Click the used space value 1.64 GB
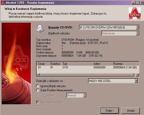Image resolution: width=144 pixels, height=115 pixels. pyautogui.click(x=81, y=56)
